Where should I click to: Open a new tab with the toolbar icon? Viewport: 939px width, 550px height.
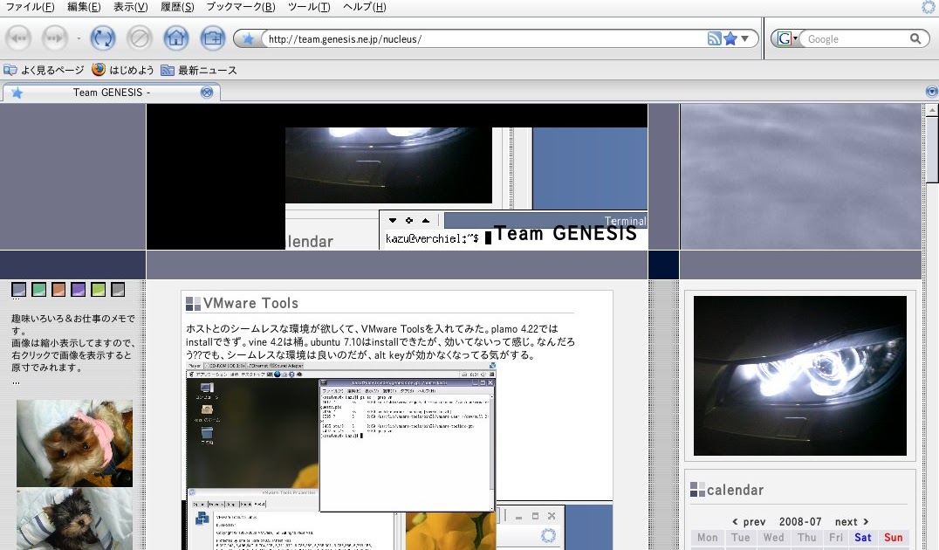(x=213, y=38)
